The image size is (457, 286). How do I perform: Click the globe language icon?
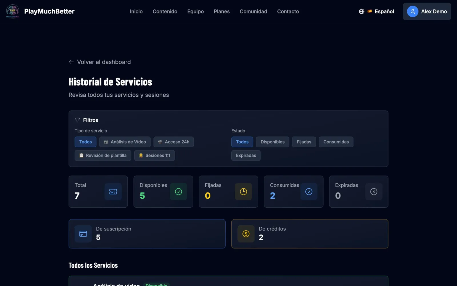pyautogui.click(x=362, y=11)
